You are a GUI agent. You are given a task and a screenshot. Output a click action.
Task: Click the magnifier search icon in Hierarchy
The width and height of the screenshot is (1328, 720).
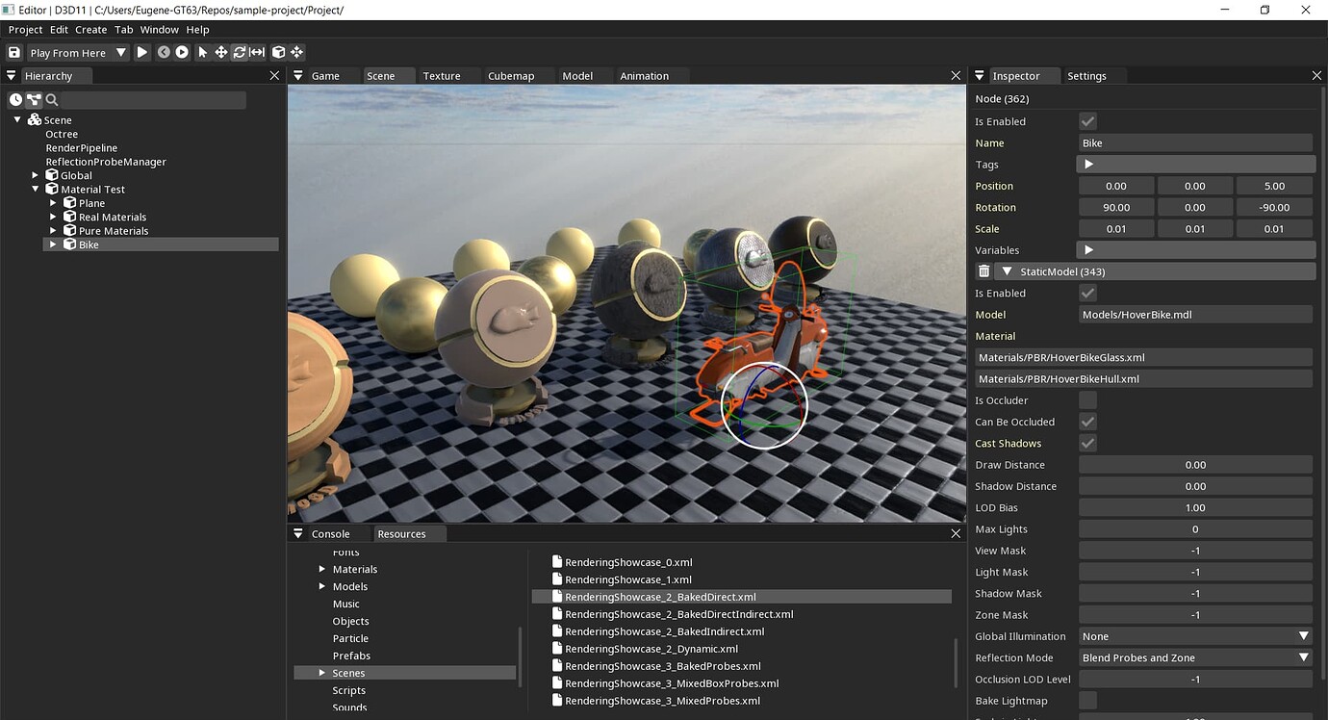(x=52, y=100)
